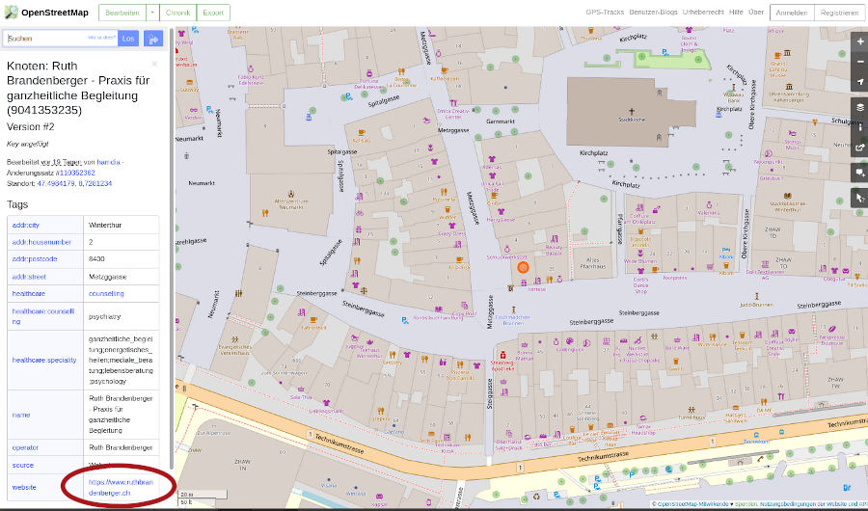Zoom in with the plus map control
868x511 pixels.
[x=859, y=41]
